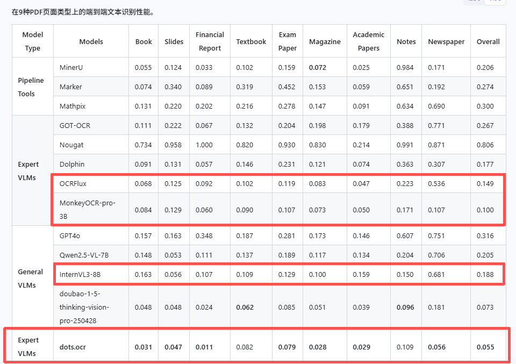Select GPT4o's Financial Report value 0.348
This screenshot has height=364, width=516.
click(204, 235)
